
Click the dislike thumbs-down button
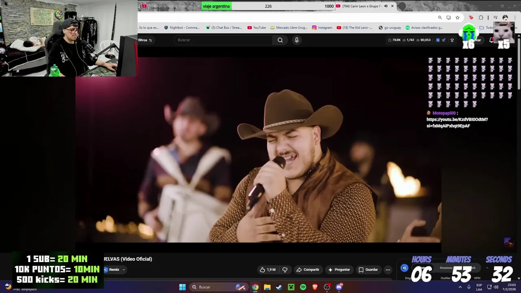tap(285, 269)
